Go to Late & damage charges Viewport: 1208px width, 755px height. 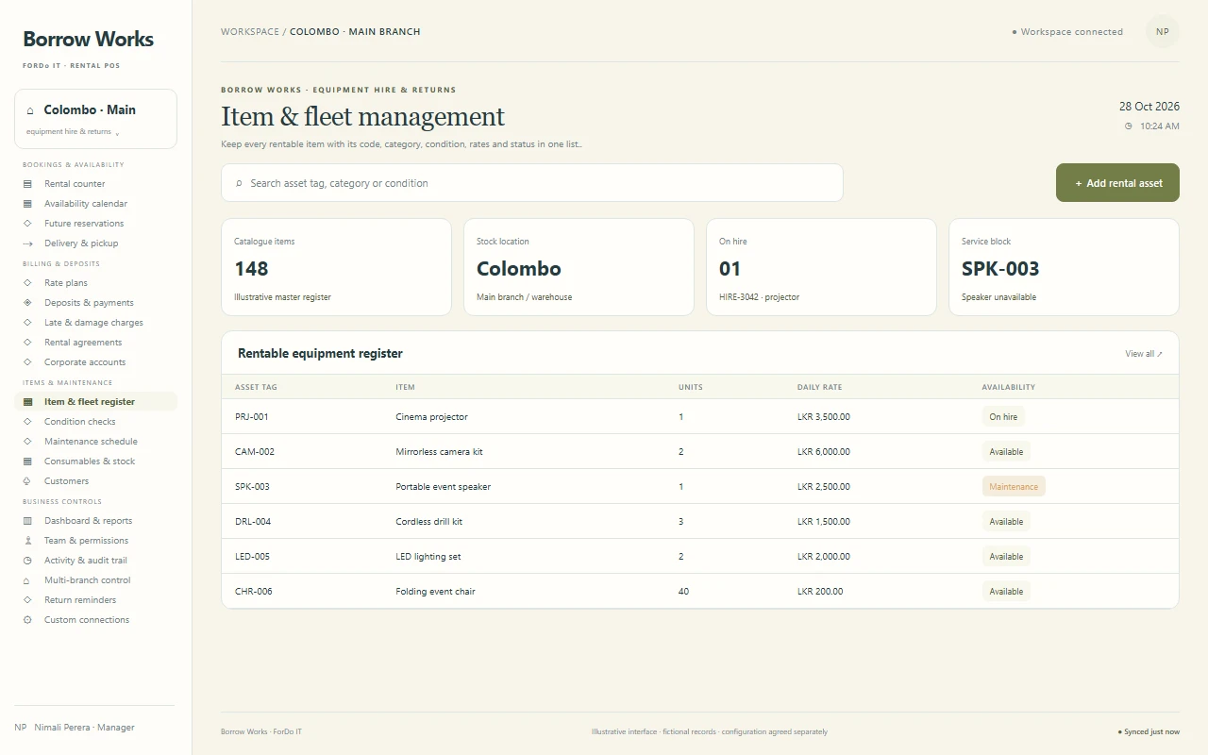(x=93, y=323)
